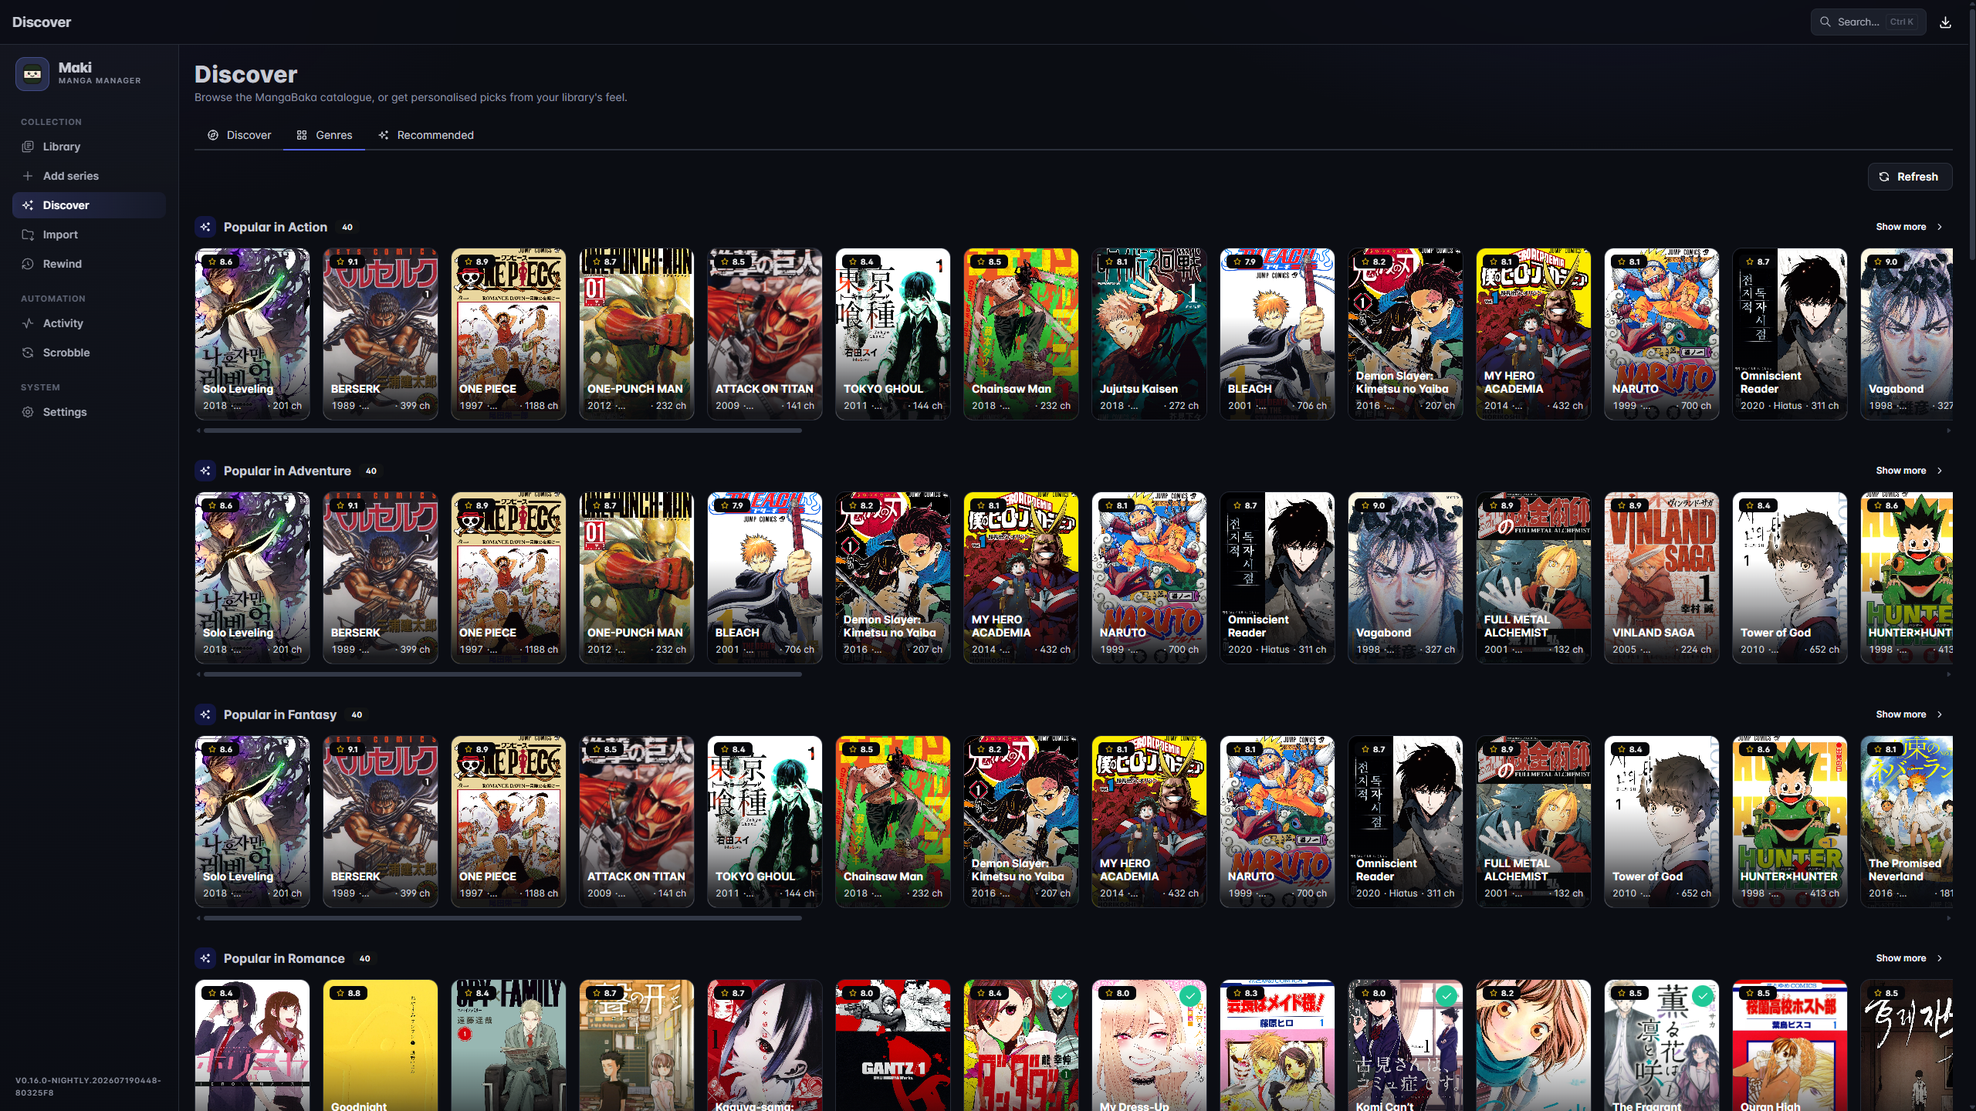The width and height of the screenshot is (1976, 1111).
Task: Click the Maki ninja logo icon
Action: click(32, 74)
